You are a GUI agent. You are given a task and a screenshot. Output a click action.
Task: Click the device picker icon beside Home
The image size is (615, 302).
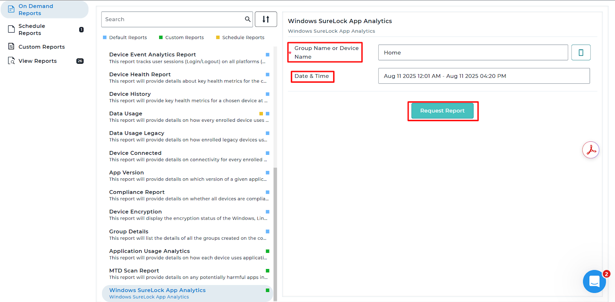[581, 53]
